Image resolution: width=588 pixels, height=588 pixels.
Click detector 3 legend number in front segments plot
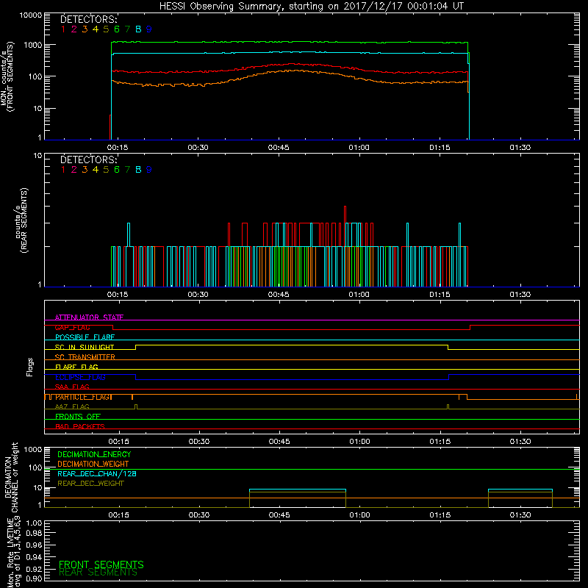click(x=85, y=29)
